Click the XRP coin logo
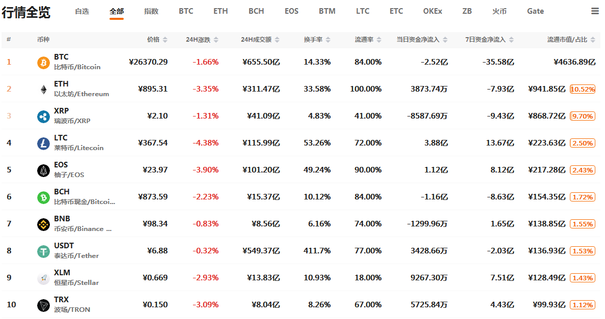This screenshot has width=605, height=319. [x=43, y=116]
